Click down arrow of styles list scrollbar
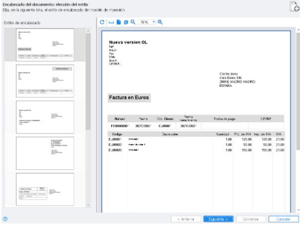Viewport: 300px width, 225px height. coord(88,205)
